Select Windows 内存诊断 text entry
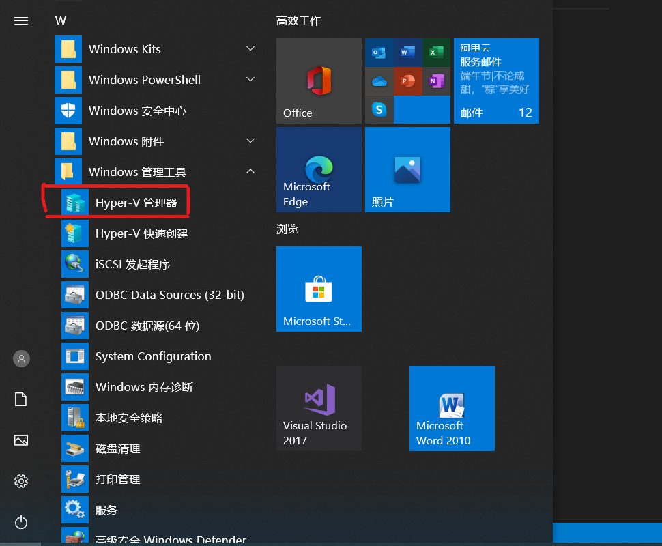 click(144, 387)
